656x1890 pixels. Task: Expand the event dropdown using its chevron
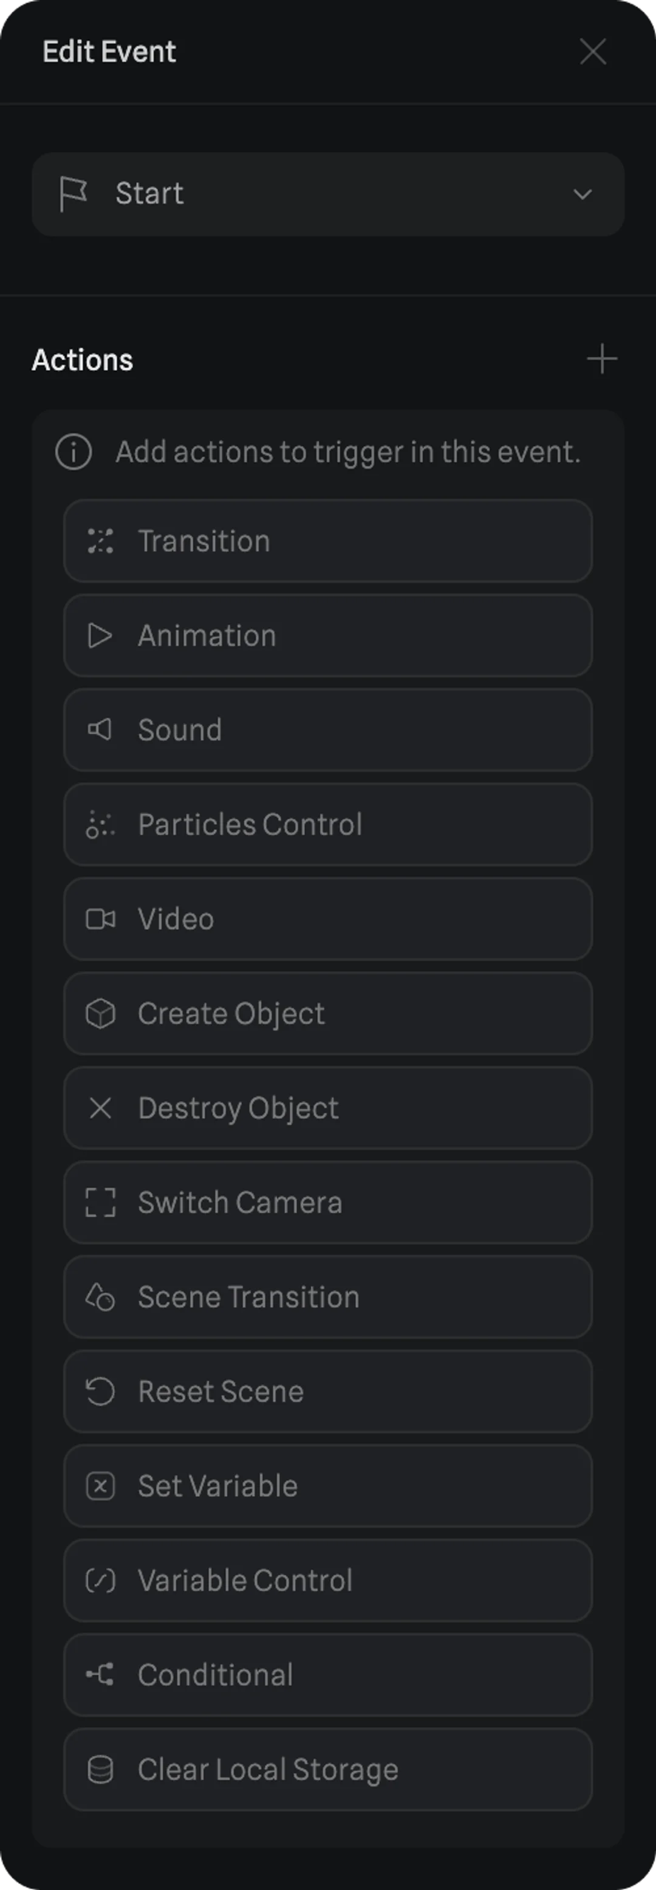[x=583, y=194]
